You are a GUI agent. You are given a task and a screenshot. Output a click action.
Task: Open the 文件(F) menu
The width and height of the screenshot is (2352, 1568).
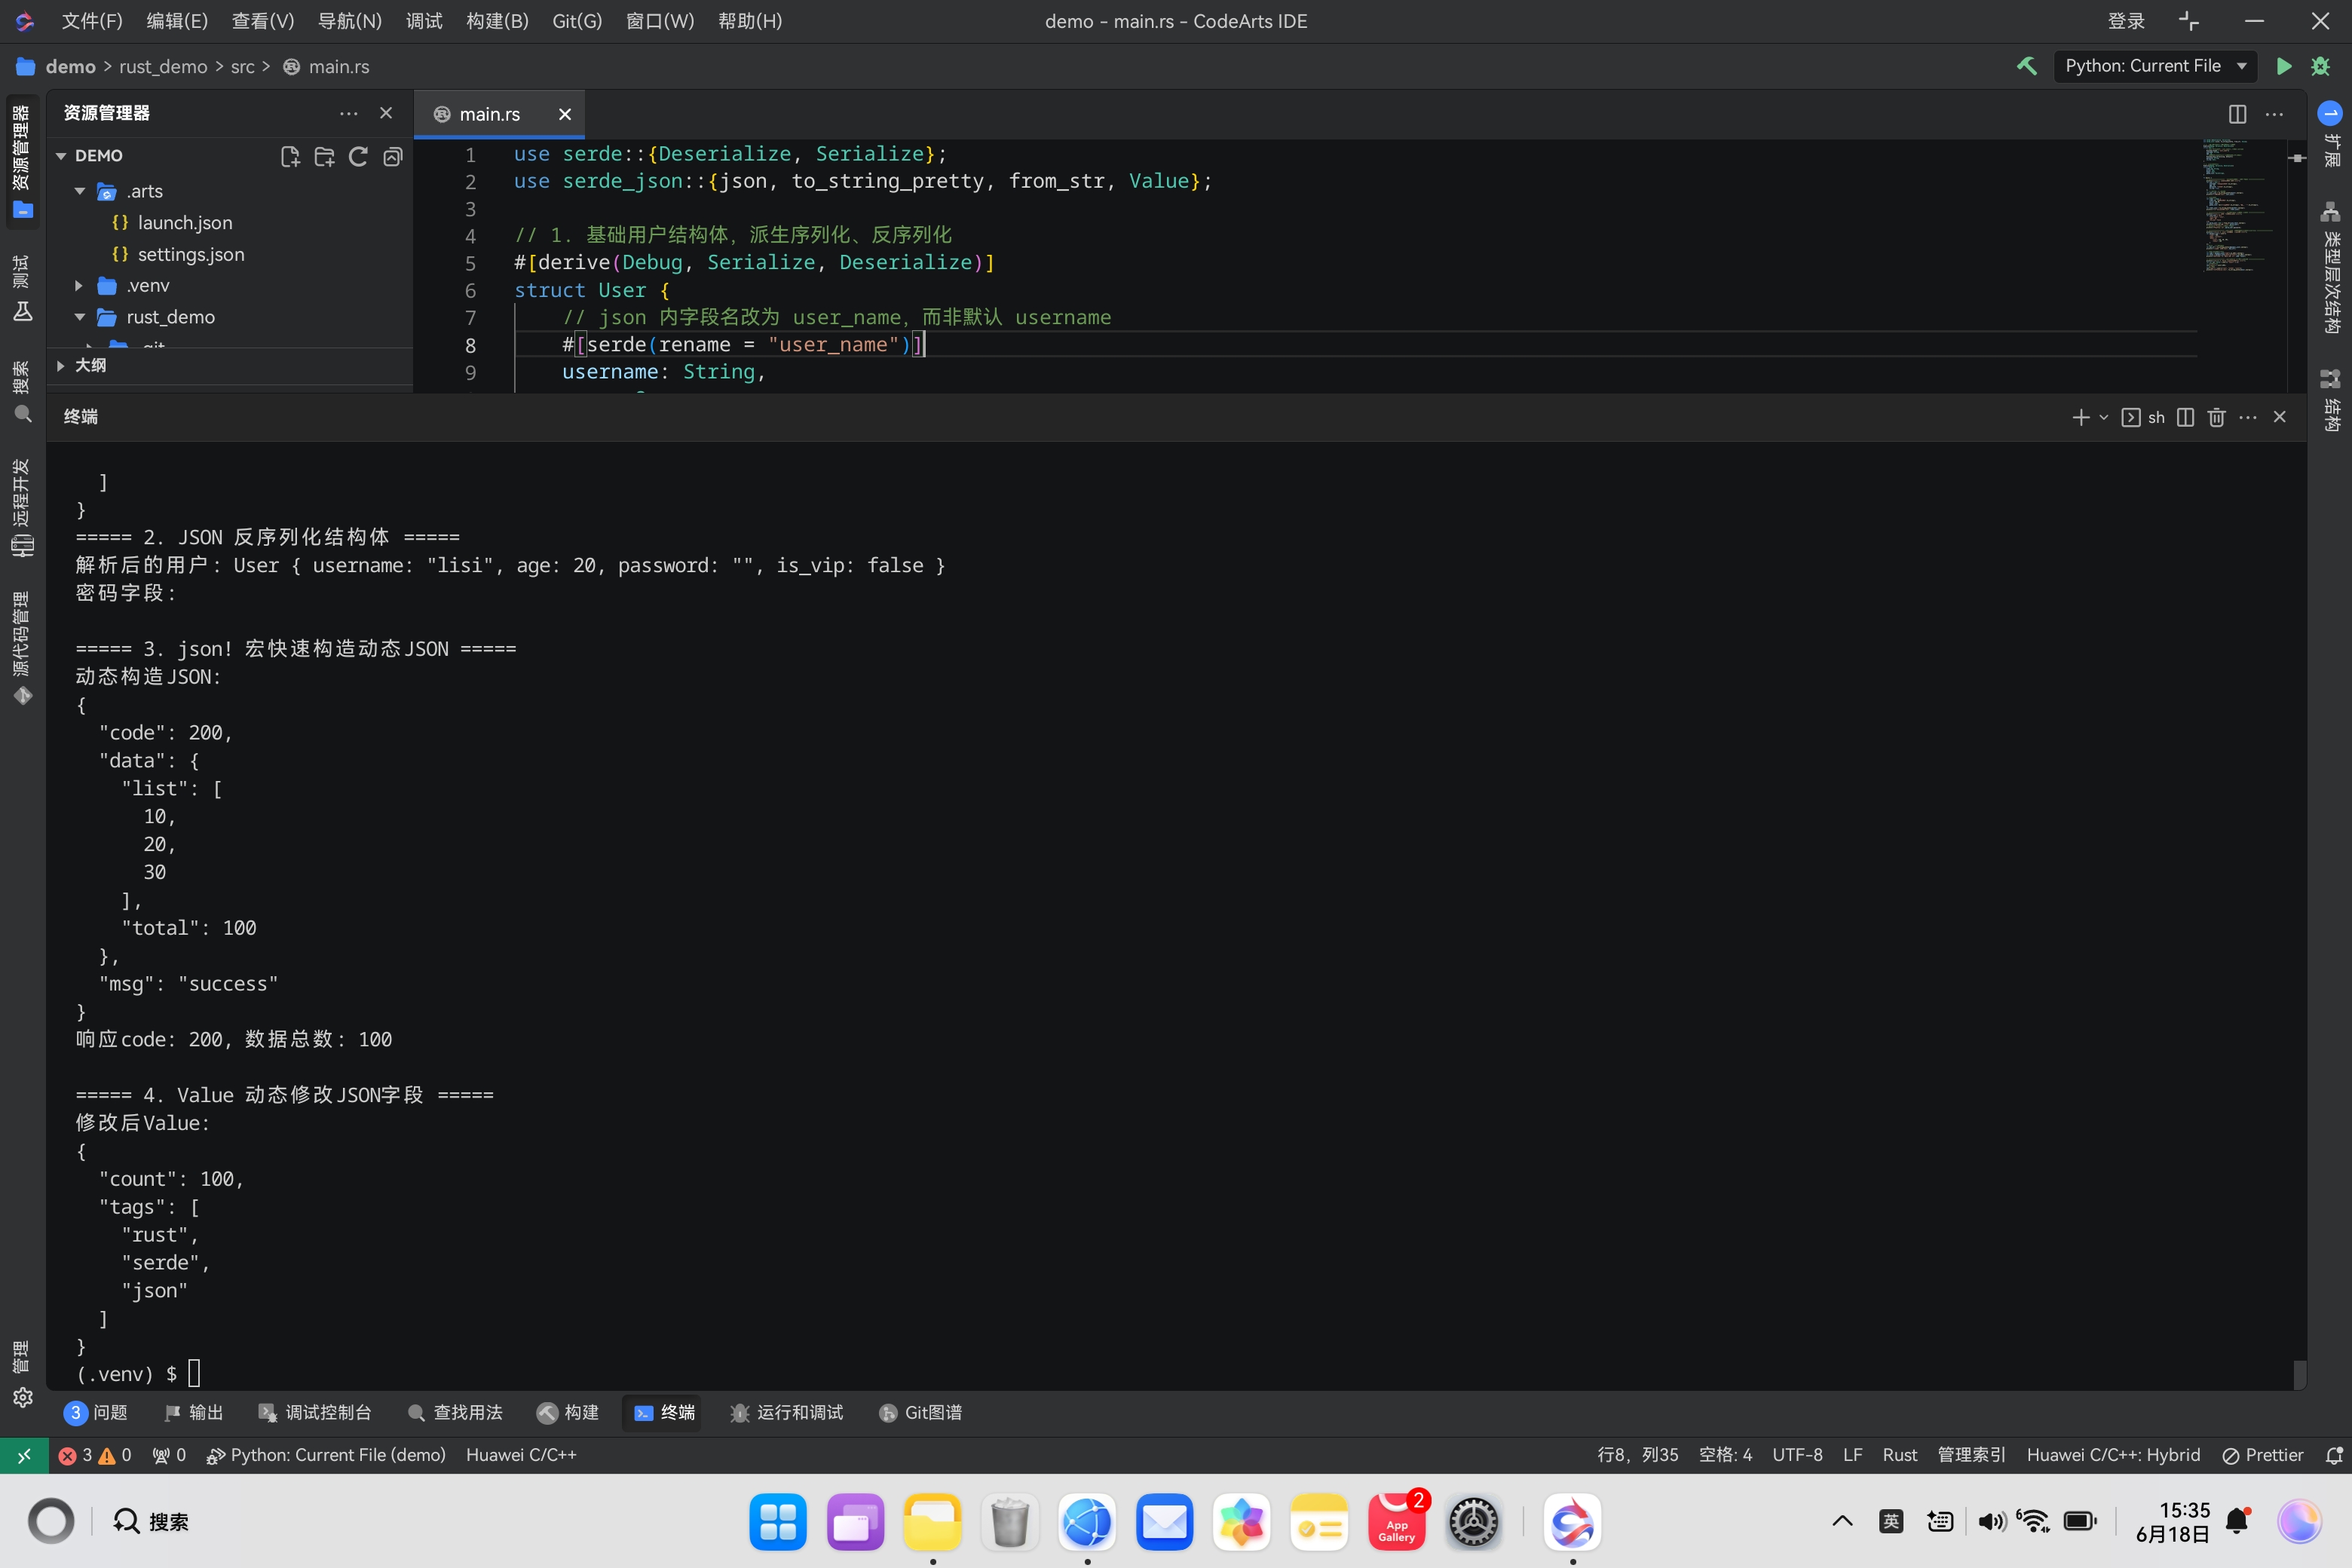pos(92,21)
